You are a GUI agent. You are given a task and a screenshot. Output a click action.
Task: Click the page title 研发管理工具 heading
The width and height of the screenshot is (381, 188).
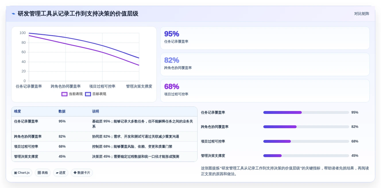pos(78,14)
